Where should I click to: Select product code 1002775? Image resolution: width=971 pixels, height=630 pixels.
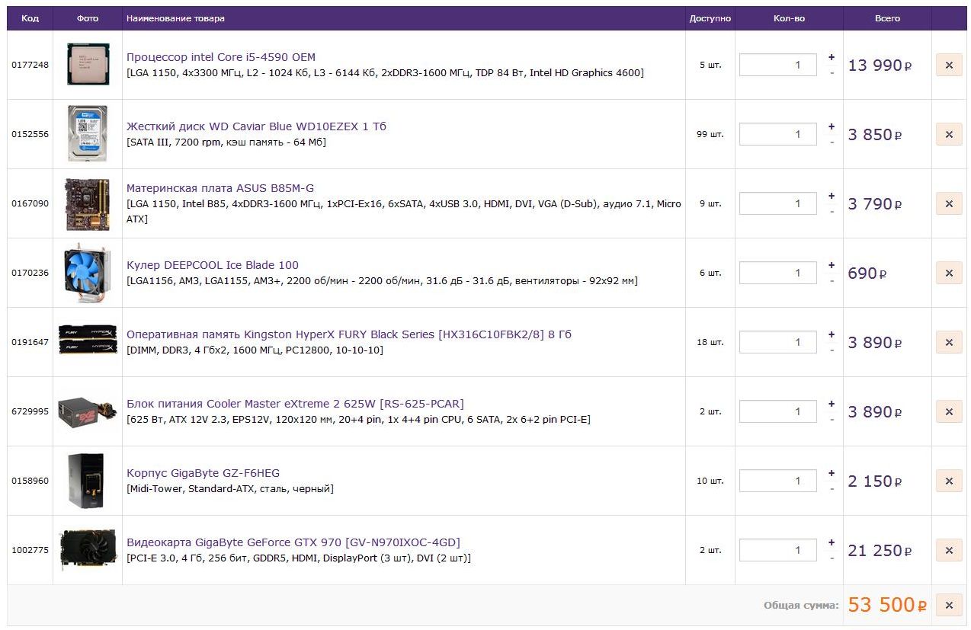tap(30, 550)
